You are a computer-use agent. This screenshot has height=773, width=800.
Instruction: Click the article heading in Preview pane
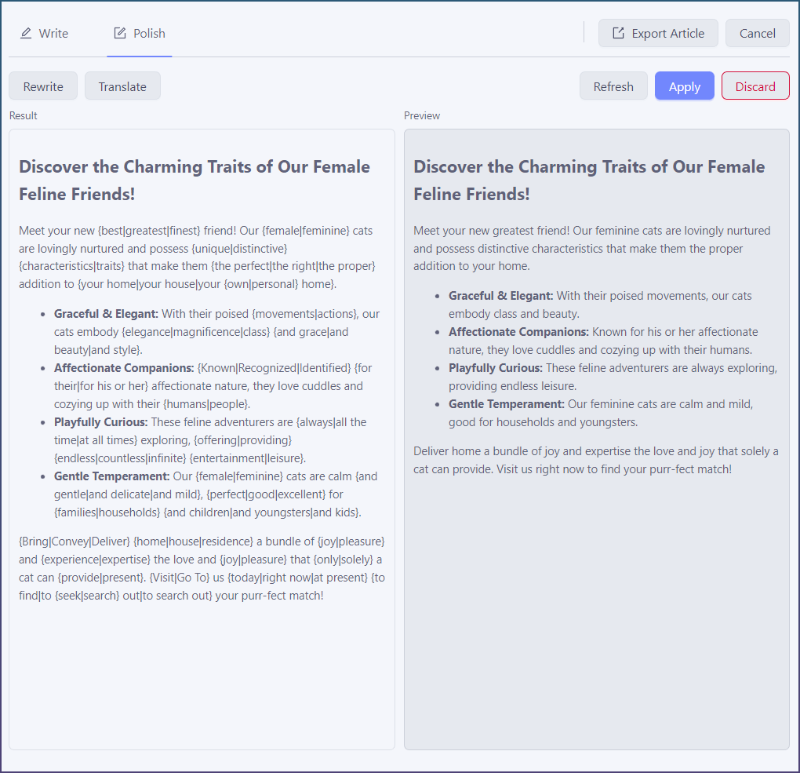pyautogui.click(x=588, y=180)
